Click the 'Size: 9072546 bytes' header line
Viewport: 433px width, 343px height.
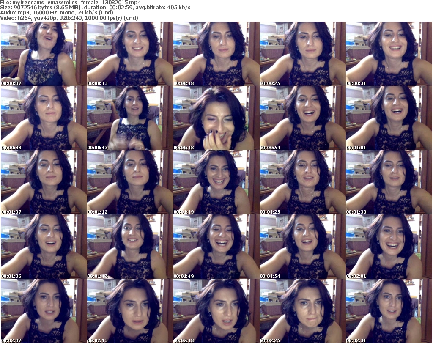(95, 8)
